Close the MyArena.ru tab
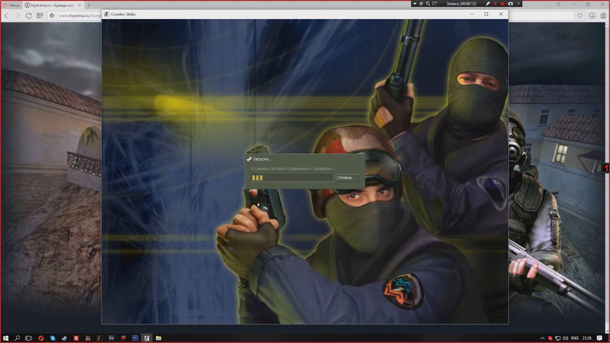This screenshot has height=343, width=610. pyautogui.click(x=80, y=5)
